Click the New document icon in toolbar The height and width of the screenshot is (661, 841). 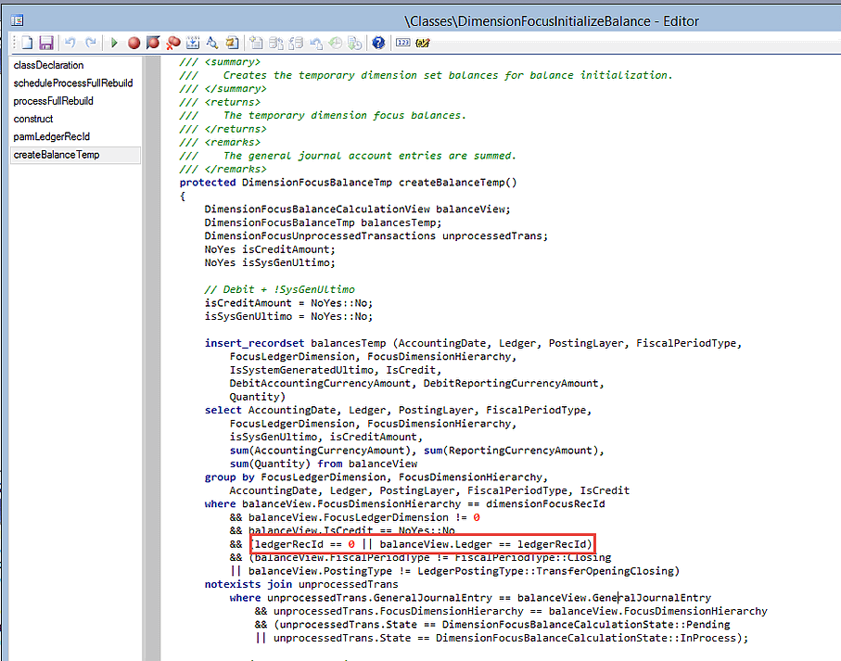[27, 43]
